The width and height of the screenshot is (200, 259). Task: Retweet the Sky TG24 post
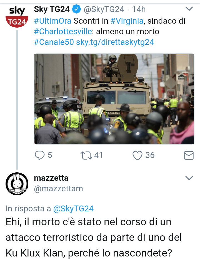pyautogui.click(x=86, y=156)
